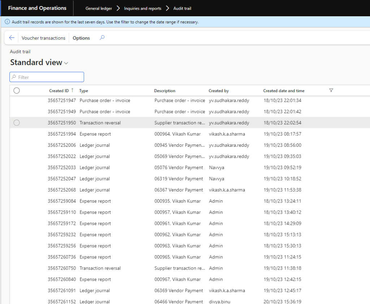Open the Options menu tab
The image size is (370, 304).
[81, 38]
